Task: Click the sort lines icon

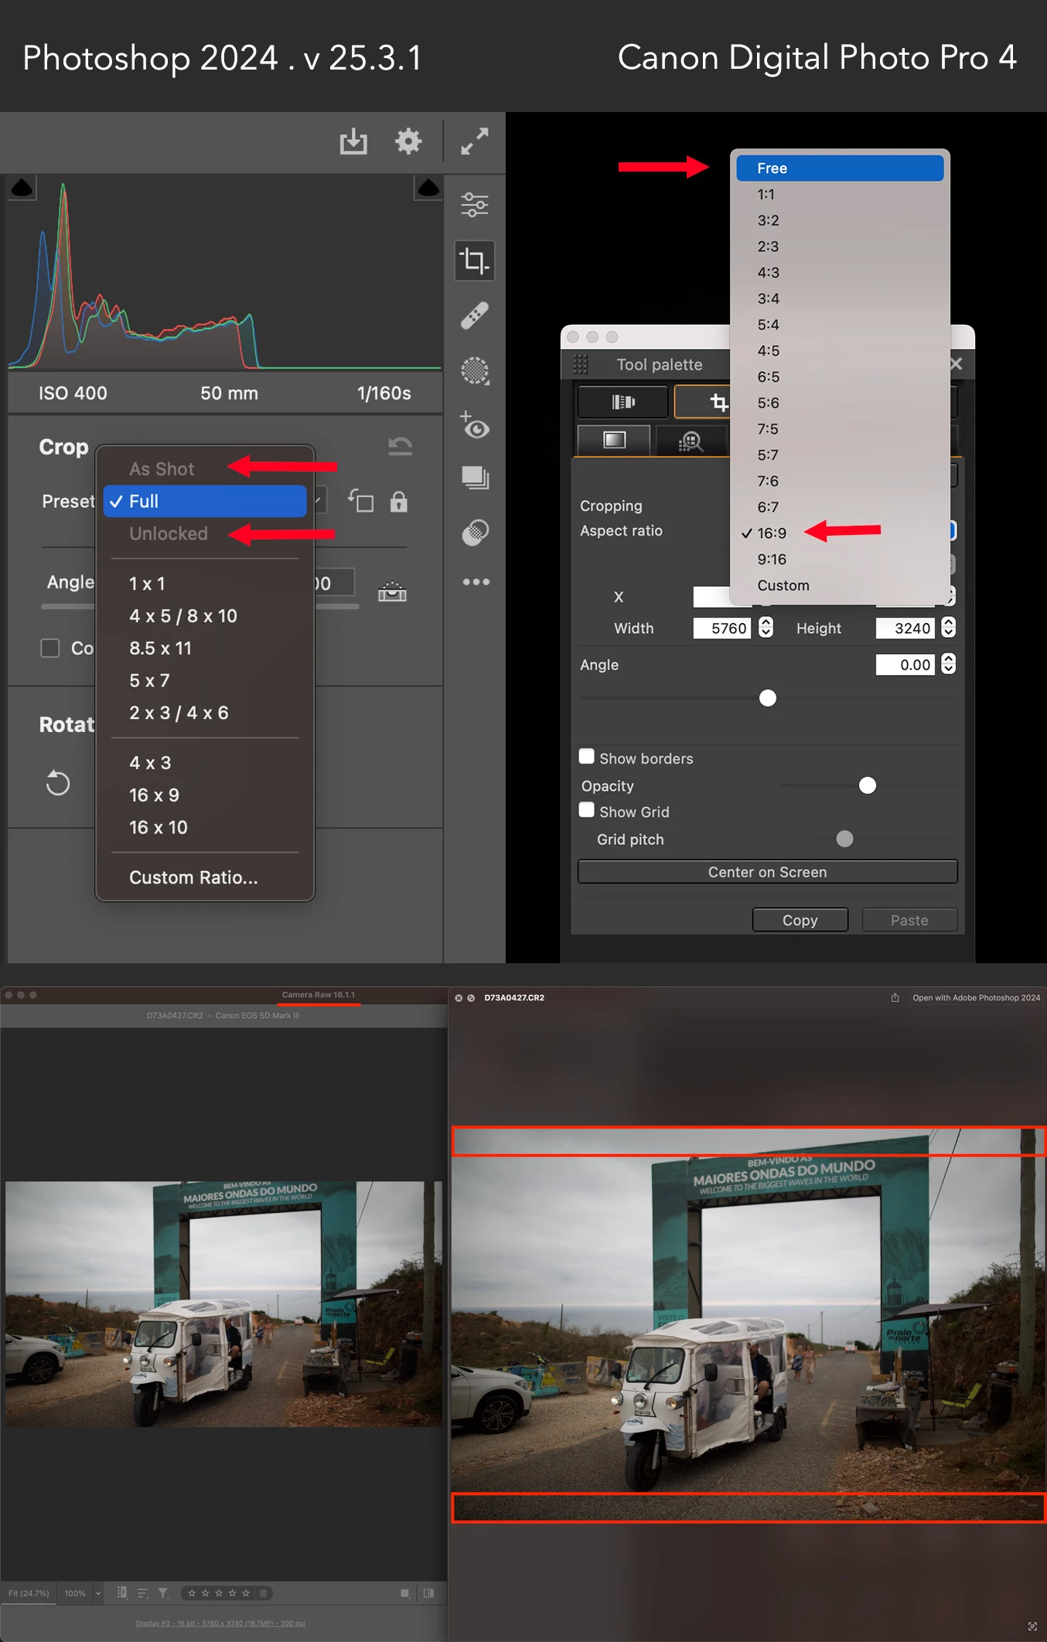Action: [x=143, y=1593]
